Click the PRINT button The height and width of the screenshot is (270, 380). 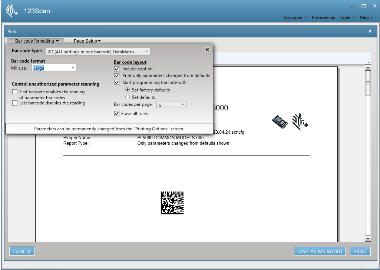click(360, 251)
